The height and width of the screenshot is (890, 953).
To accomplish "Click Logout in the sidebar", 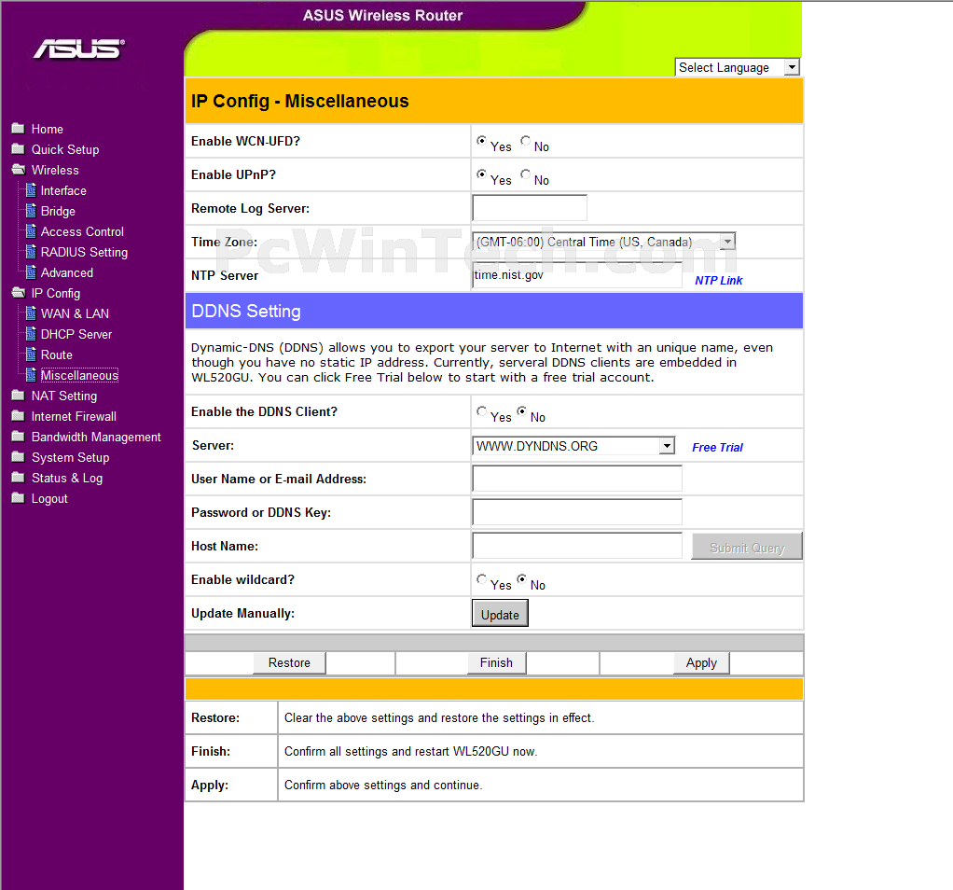I will [49, 498].
